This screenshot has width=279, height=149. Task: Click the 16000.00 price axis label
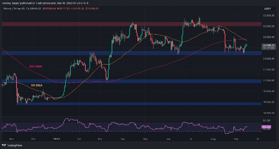[x=269, y=102]
